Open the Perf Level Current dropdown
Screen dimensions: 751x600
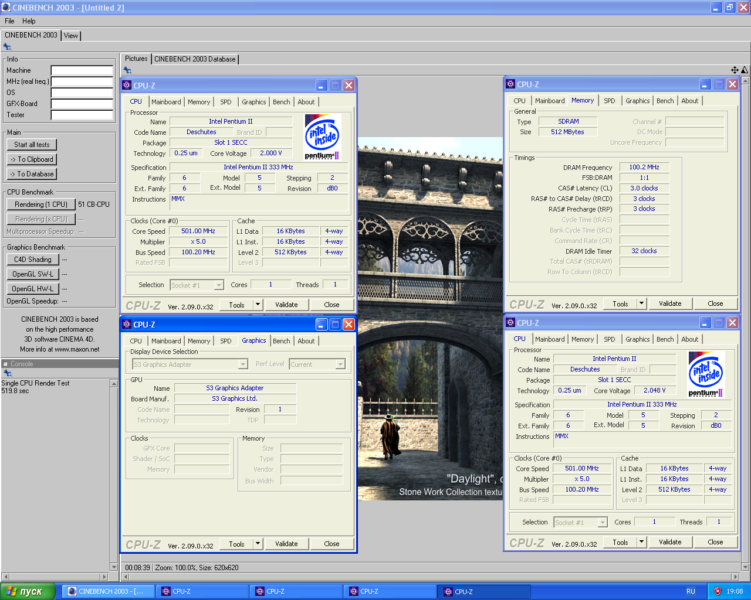pyautogui.click(x=340, y=364)
